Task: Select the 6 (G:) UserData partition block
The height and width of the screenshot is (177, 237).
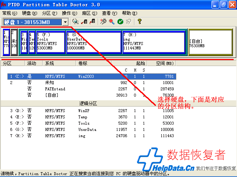Action: [x=94, y=42]
